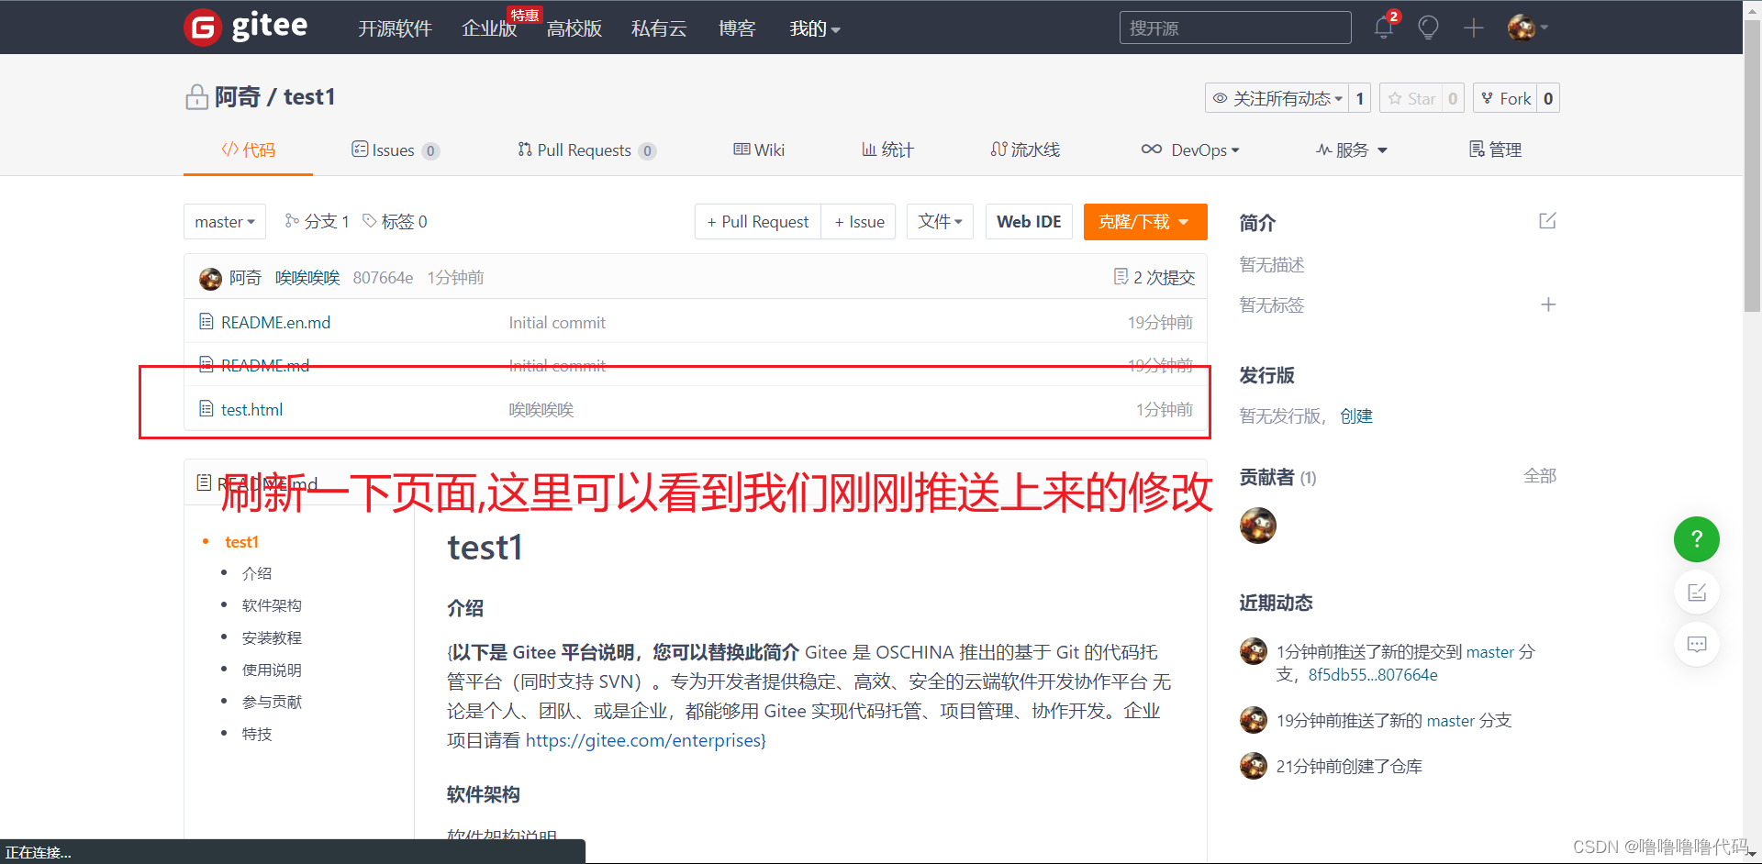The image size is (1762, 864).
Task: Jump to 安装教程 in README outline
Action: click(x=272, y=637)
